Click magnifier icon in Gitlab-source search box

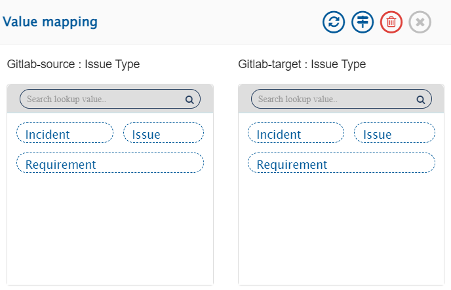[x=189, y=100]
